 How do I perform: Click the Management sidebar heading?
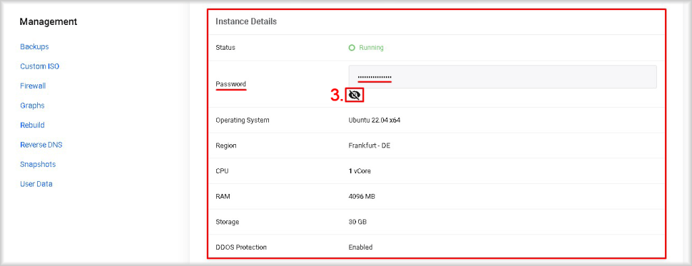[x=49, y=22]
